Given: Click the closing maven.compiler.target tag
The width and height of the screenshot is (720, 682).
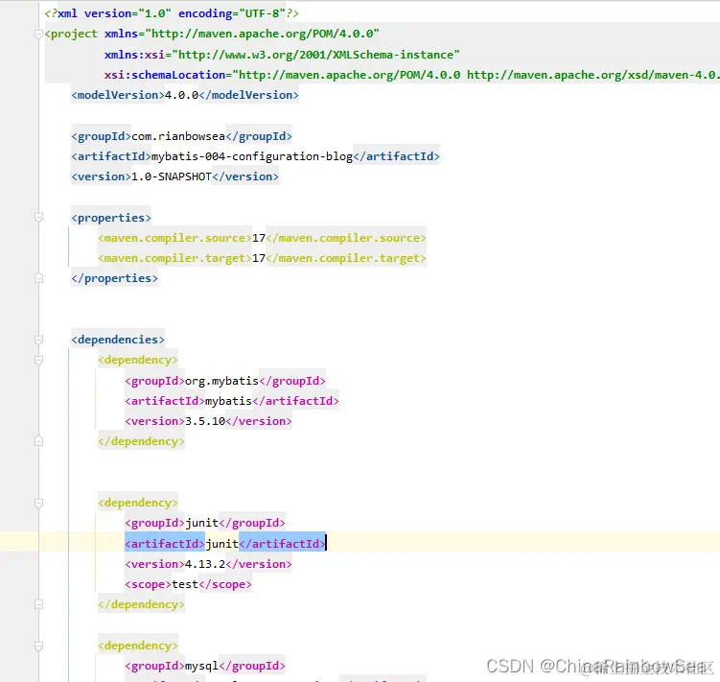Looking at the screenshot, I should click(346, 258).
